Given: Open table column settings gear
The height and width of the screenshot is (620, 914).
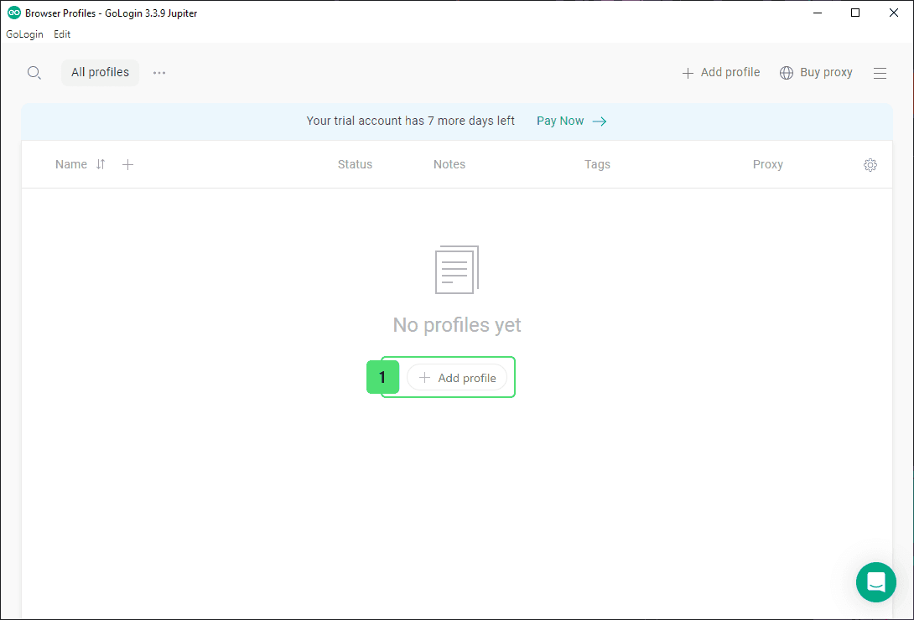Looking at the screenshot, I should tap(870, 165).
